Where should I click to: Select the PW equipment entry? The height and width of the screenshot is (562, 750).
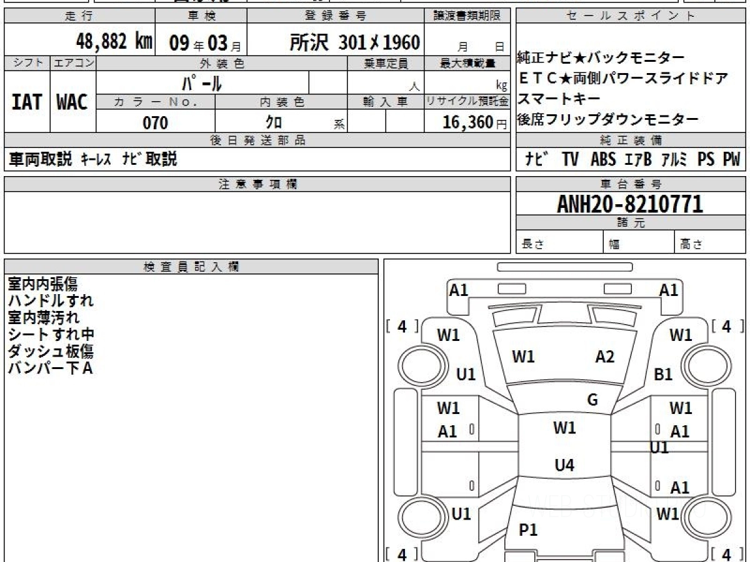[731, 159]
